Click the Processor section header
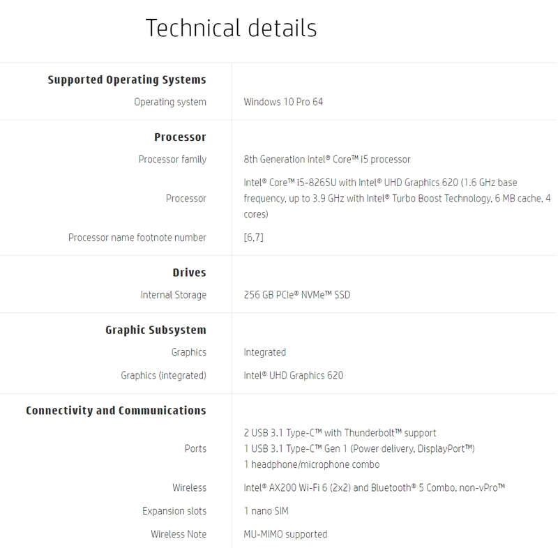Viewport: 558px width, 548px height. 180,137
